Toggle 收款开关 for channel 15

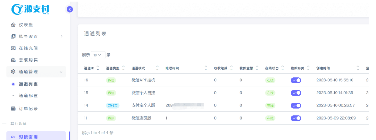pyautogui.click(x=296, y=93)
